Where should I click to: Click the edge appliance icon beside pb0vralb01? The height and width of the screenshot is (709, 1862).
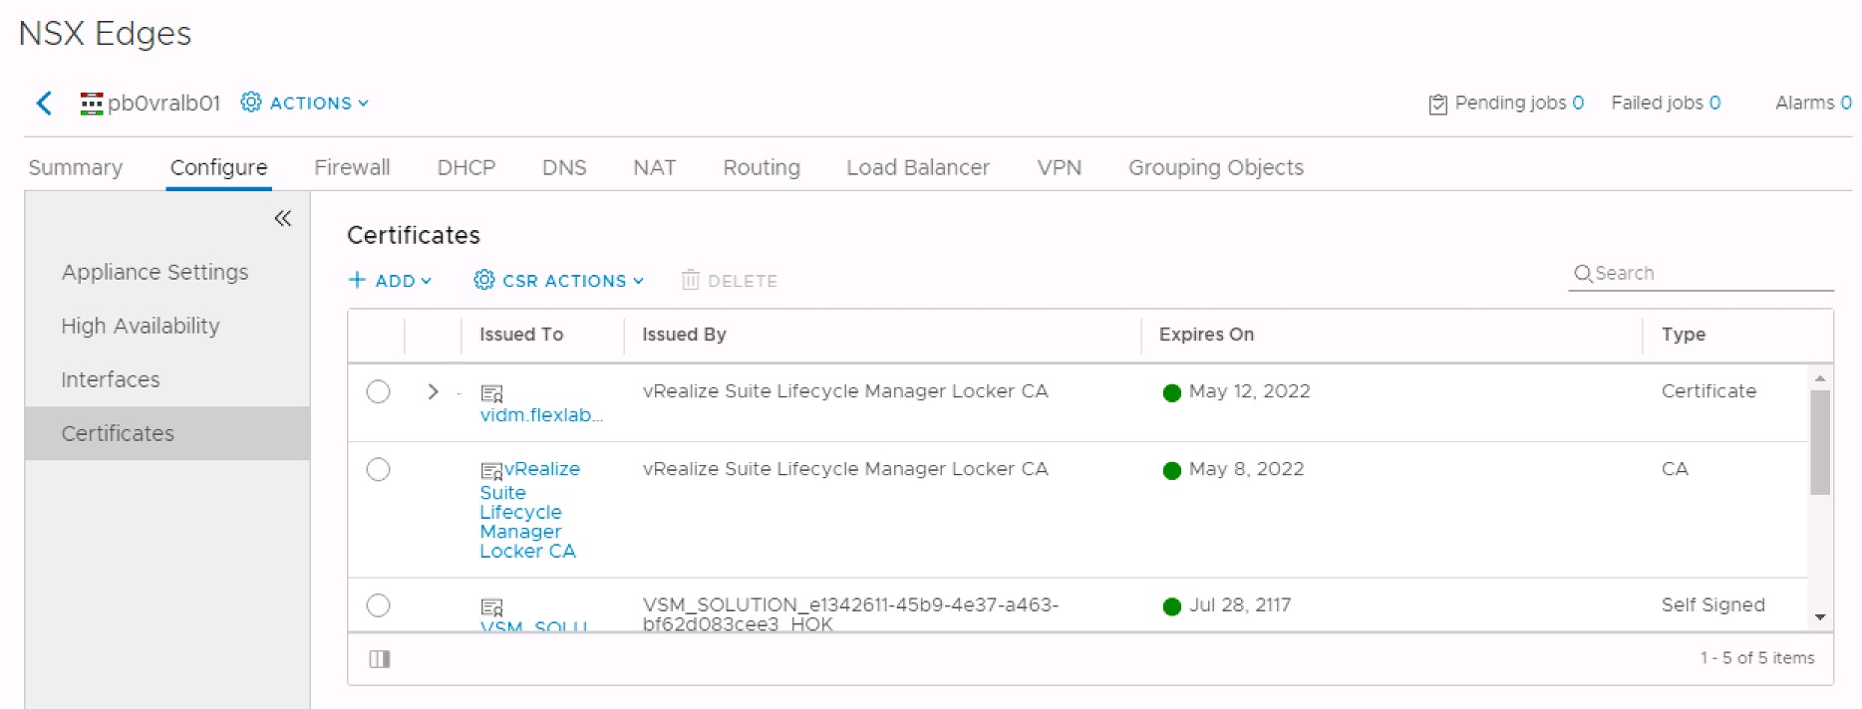[x=92, y=104]
